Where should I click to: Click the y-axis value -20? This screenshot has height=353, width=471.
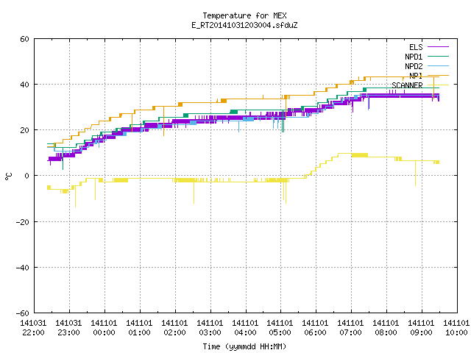tap(23, 222)
